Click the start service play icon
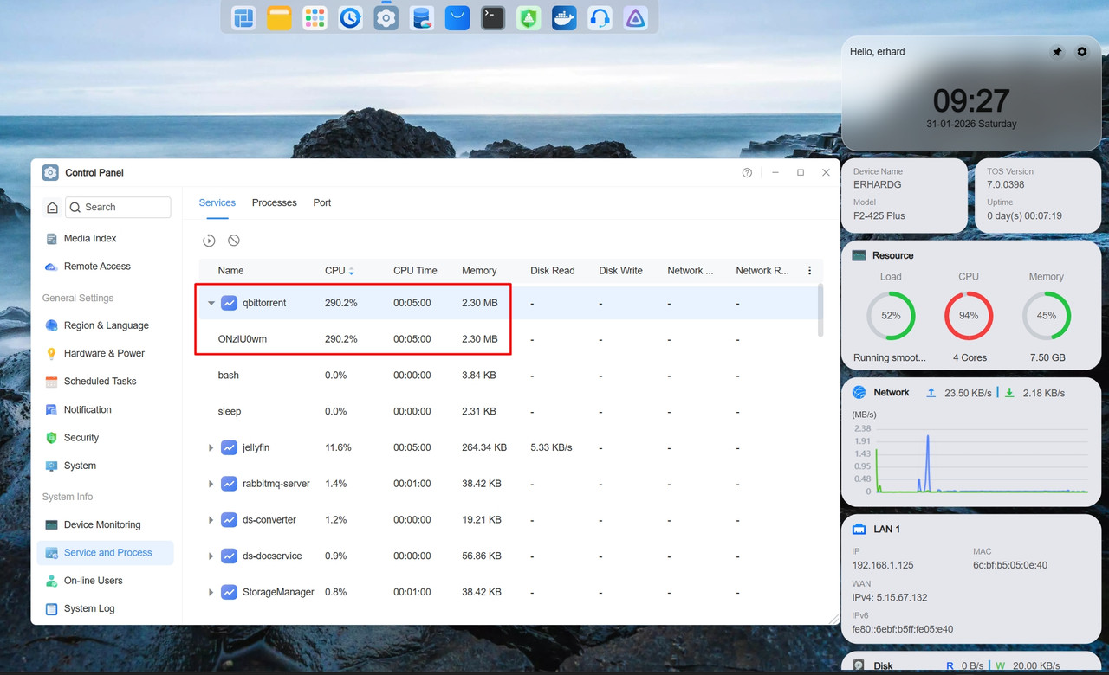 (x=209, y=241)
